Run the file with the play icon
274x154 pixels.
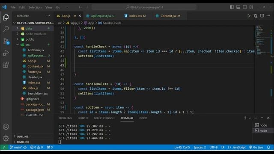(x=249, y=16)
